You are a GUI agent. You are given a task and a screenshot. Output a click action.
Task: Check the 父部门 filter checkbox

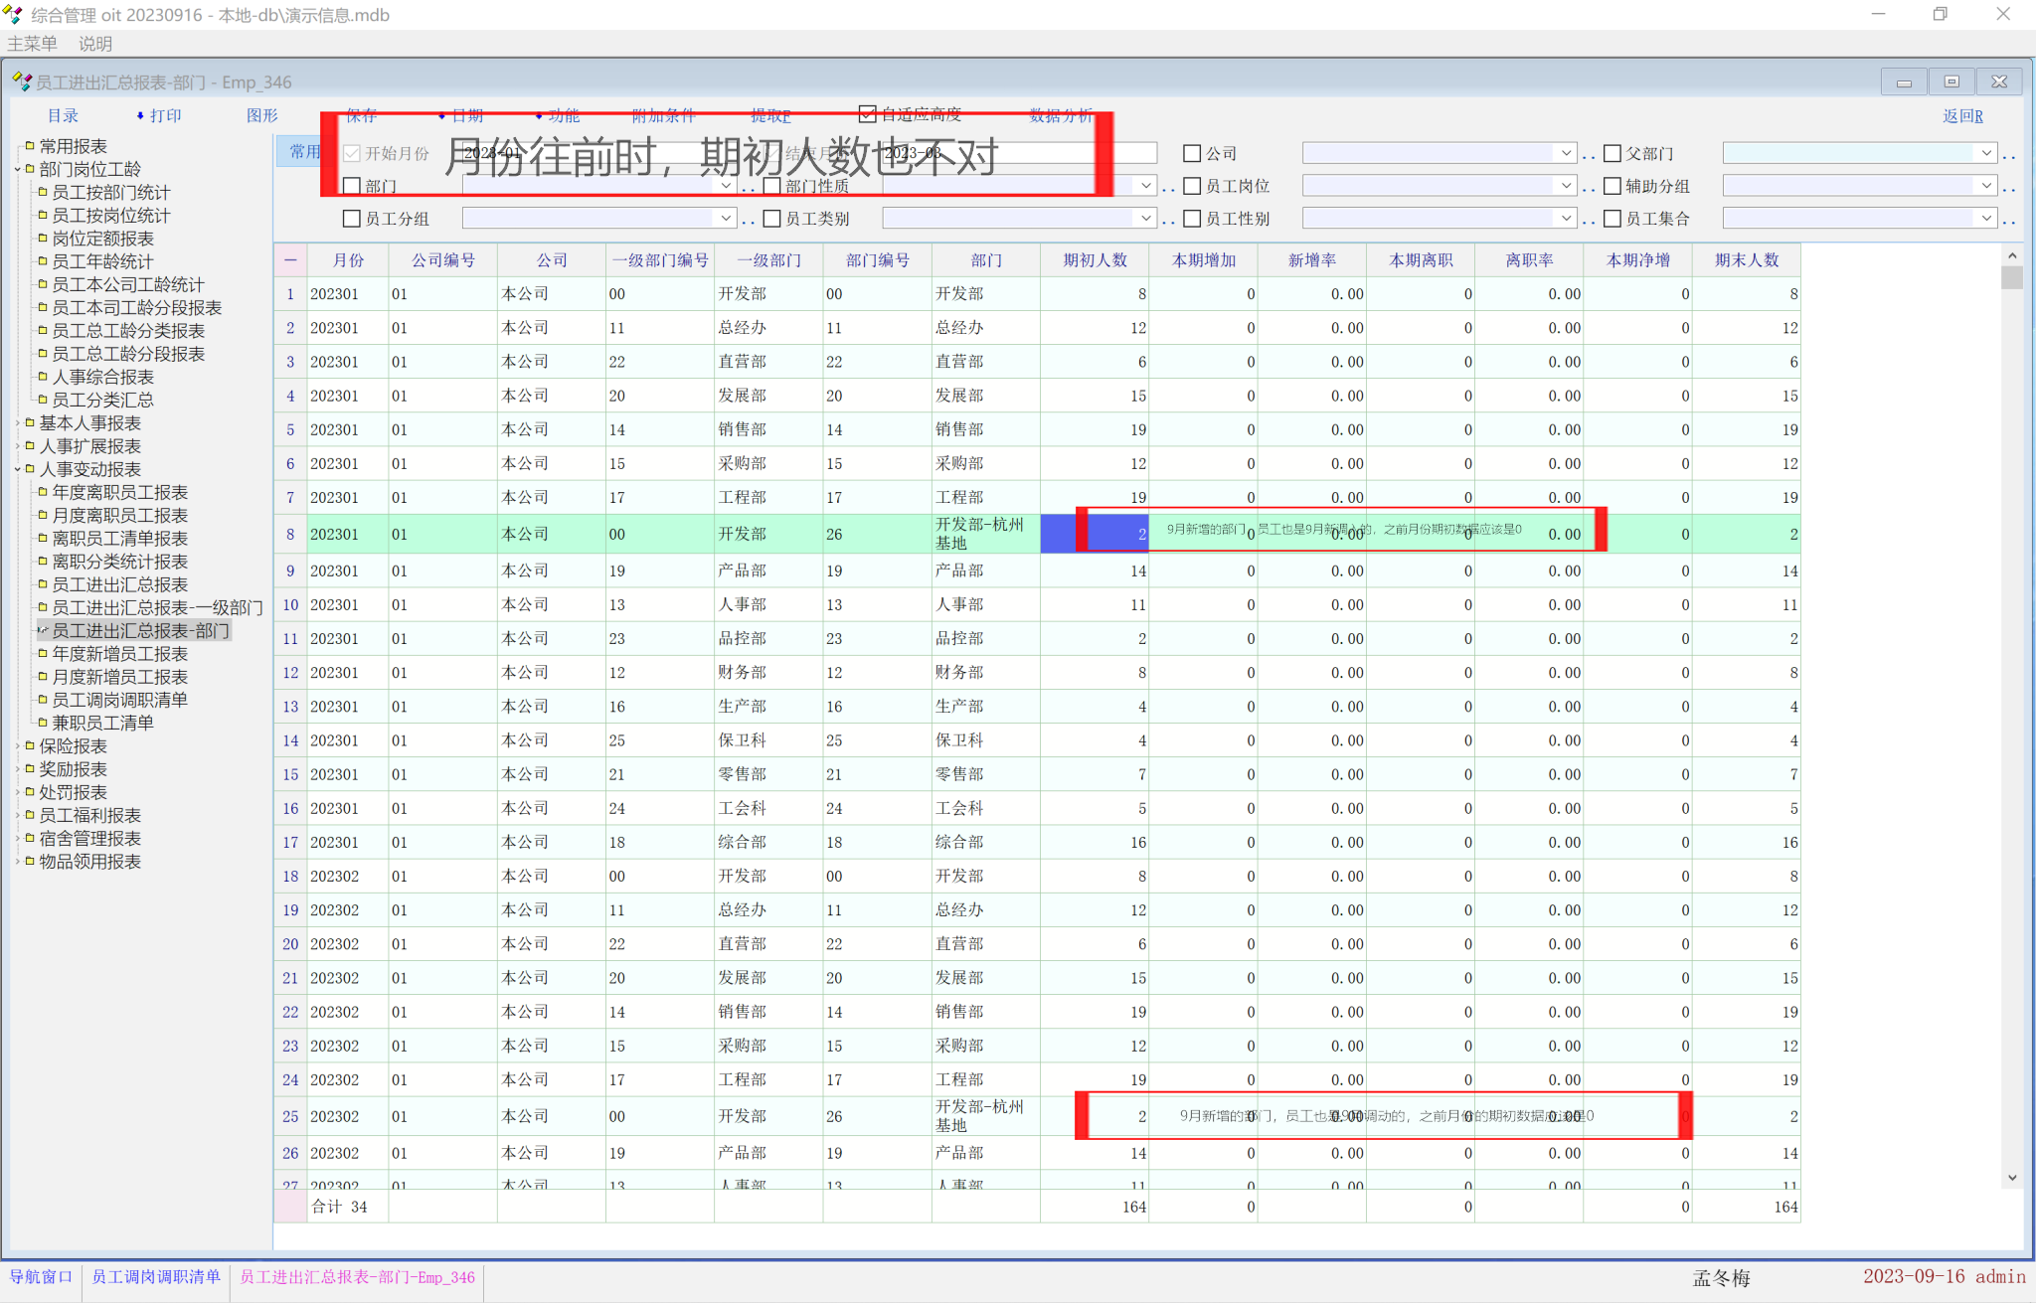click(x=1612, y=153)
